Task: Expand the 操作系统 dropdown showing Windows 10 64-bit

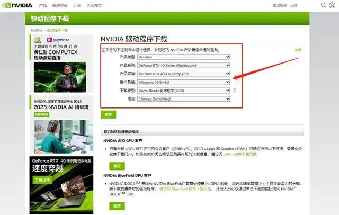Action: [184, 82]
